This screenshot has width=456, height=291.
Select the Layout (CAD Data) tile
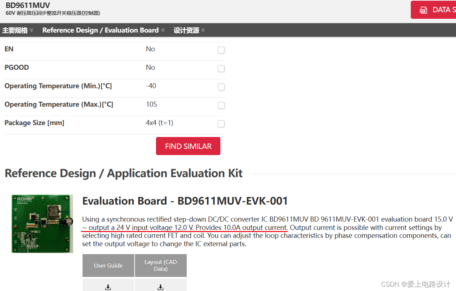tap(161, 266)
